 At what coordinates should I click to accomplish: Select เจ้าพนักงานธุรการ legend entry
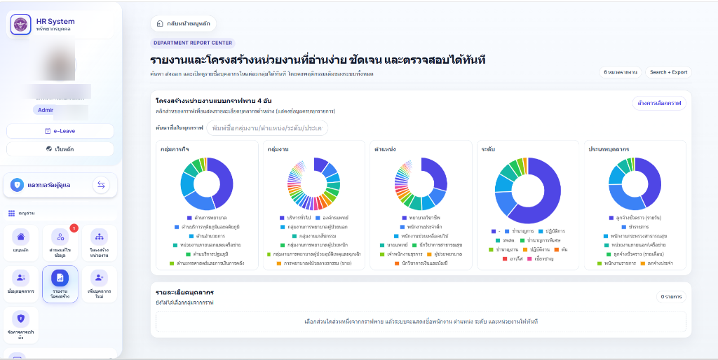(x=401, y=254)
